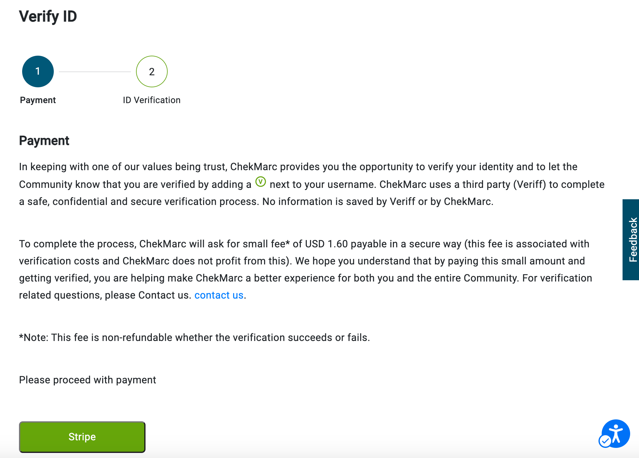Click the progress connector line between steps
Screen dimensions: 639x458
pyautogui.click(x=95, y=71)
